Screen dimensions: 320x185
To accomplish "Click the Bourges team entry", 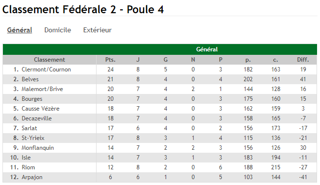I will 32,99.
